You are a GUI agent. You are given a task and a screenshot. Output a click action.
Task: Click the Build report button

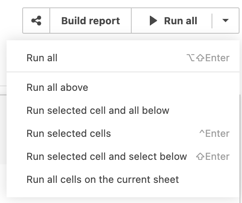coord(91,21)
